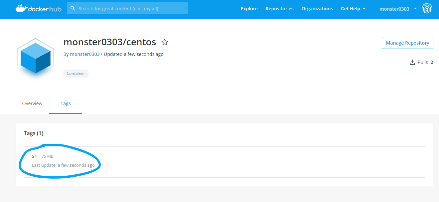Click the Tags (1) heading
This screenshot has width=439, height=202.
[x=34, y=133]
